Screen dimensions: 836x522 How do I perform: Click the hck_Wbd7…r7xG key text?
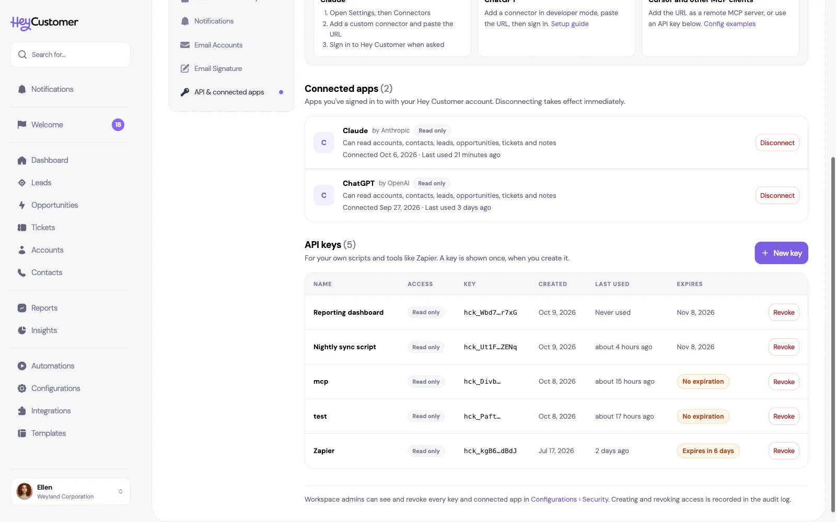click(x=490, y=313)
